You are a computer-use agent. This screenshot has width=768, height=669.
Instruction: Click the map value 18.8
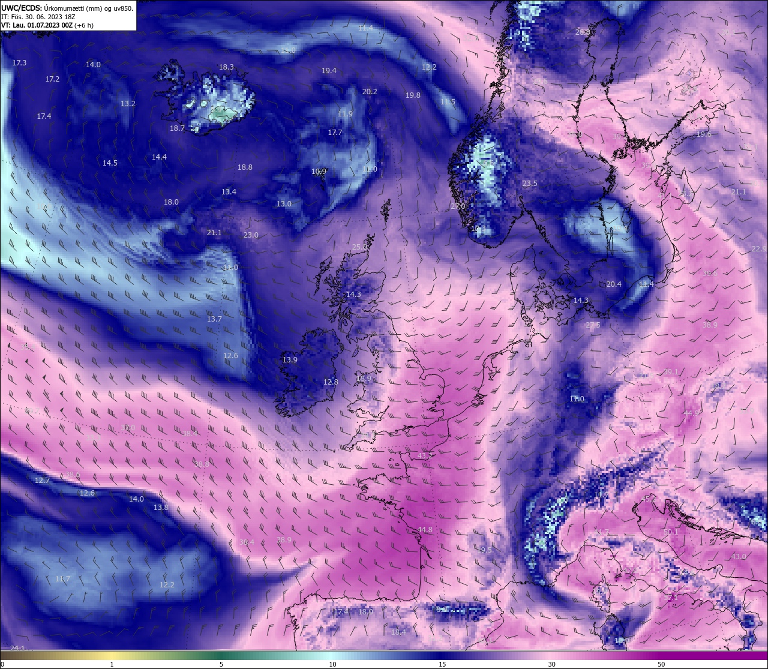pos(245,168)
